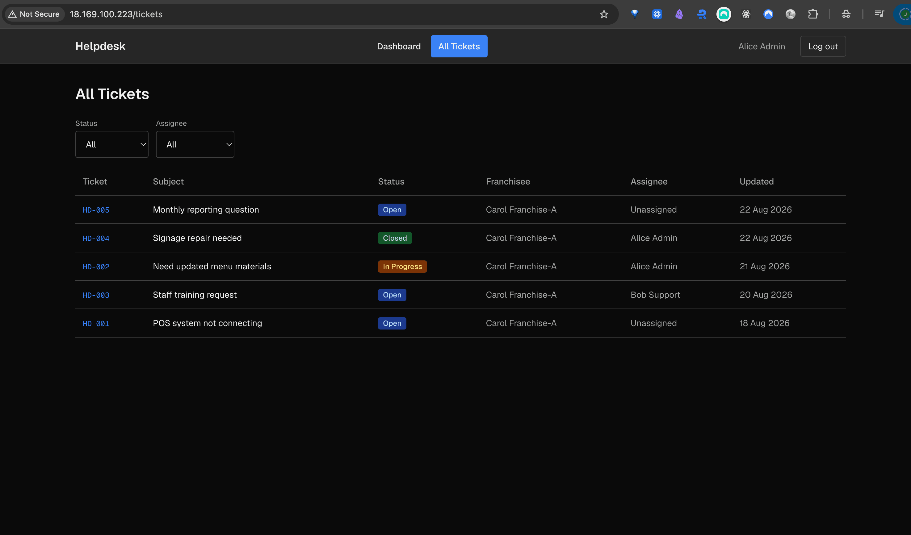Click subject 'Staff training request'
This screenshot has height=535, width=911.
pos(195,295)
